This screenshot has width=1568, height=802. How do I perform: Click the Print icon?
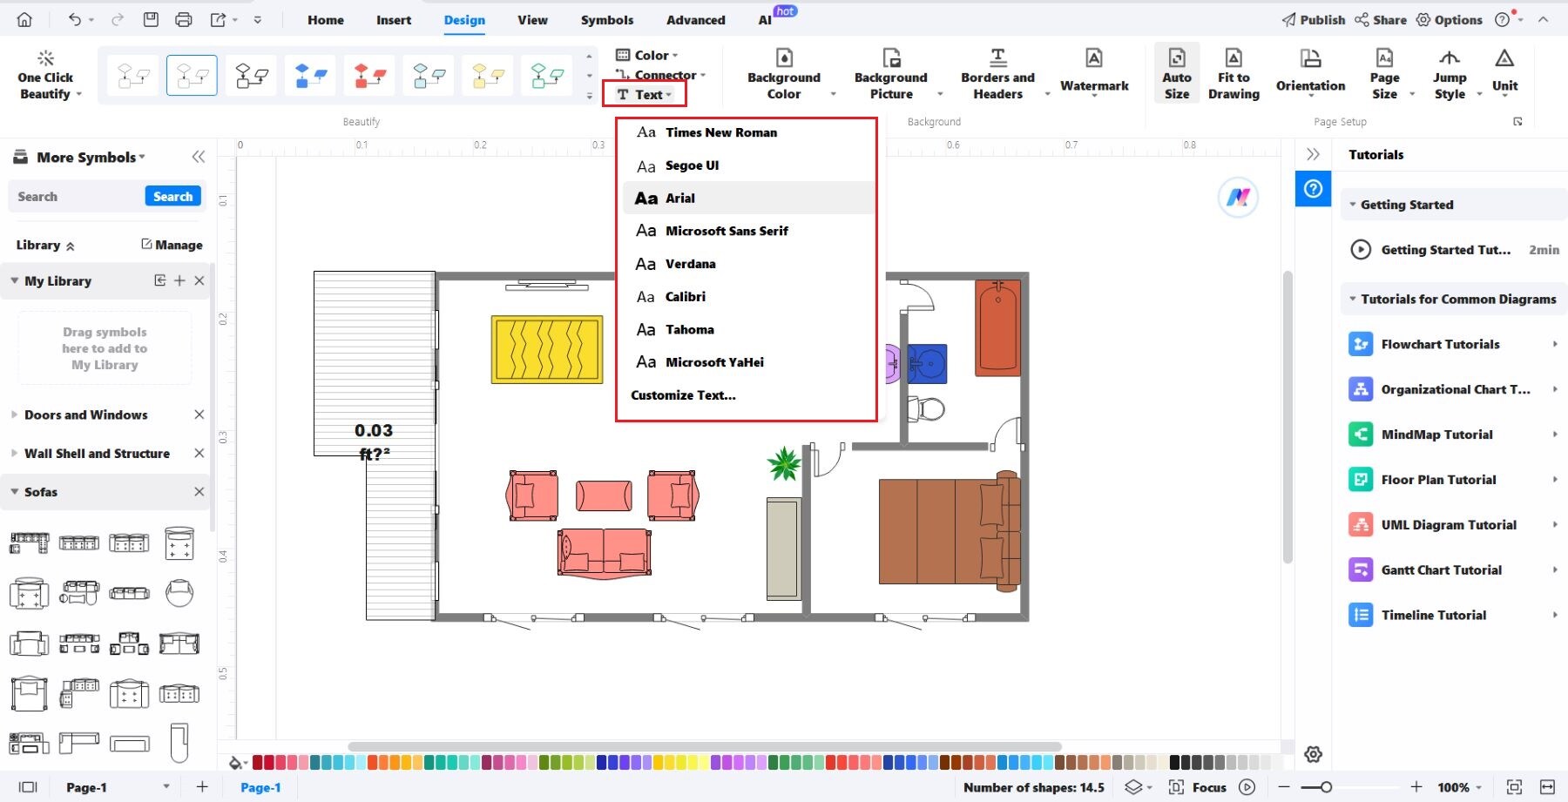[183, 19]
